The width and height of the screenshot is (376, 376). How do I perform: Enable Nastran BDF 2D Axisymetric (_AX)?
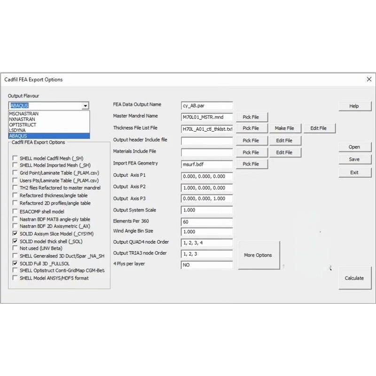[x=15, y=226]
